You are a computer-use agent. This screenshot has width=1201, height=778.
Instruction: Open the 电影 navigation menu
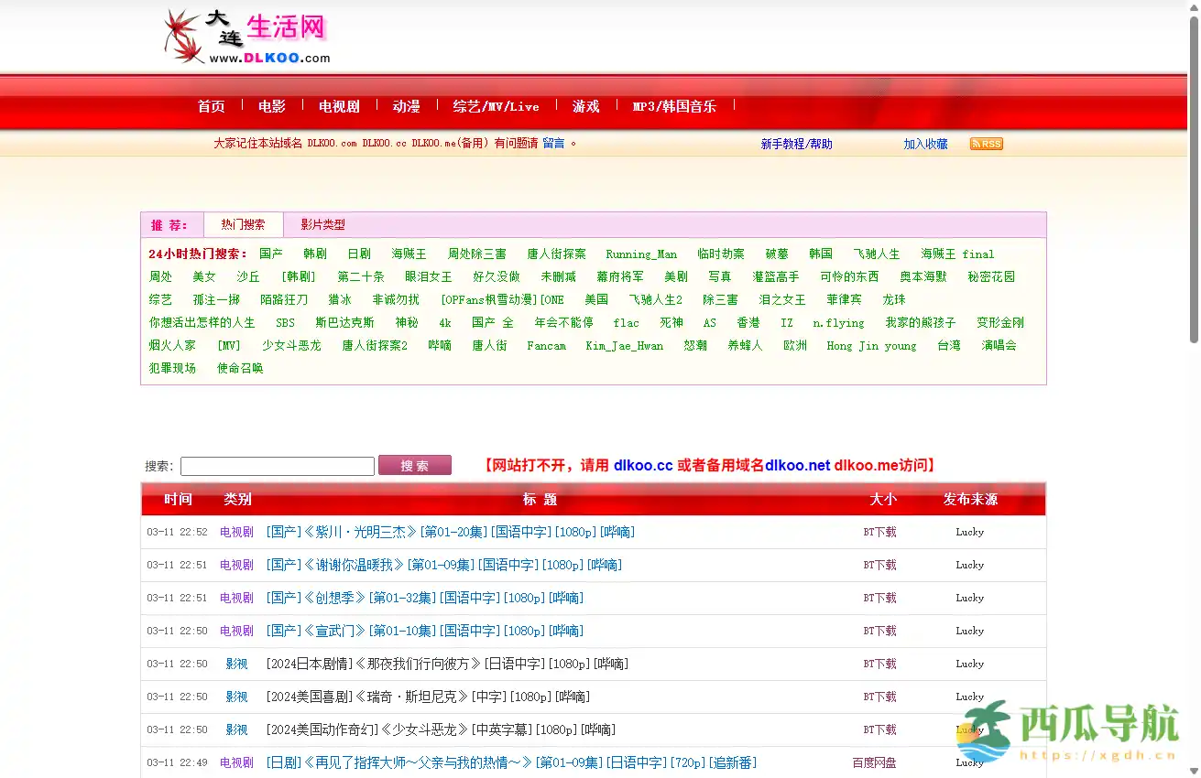click(271, 106)
